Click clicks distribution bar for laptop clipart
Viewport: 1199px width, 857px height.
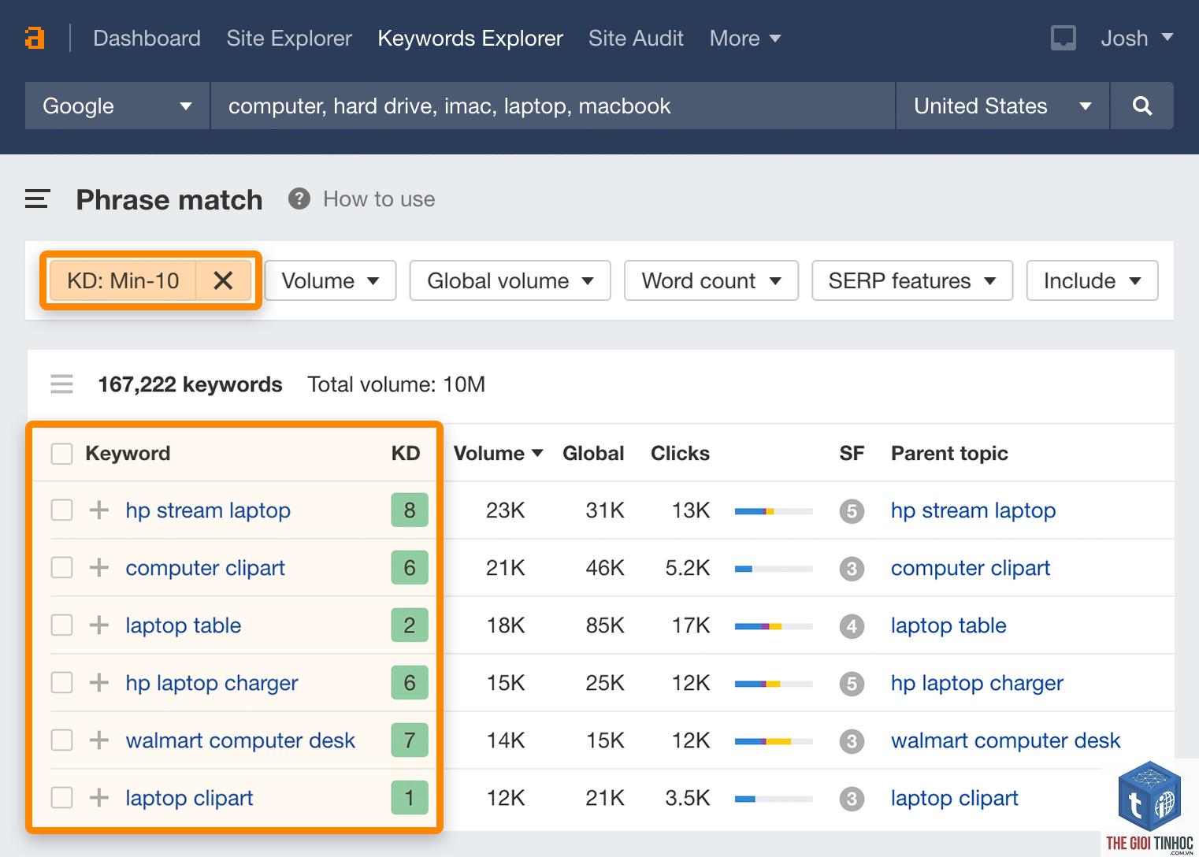coord(774,799)
